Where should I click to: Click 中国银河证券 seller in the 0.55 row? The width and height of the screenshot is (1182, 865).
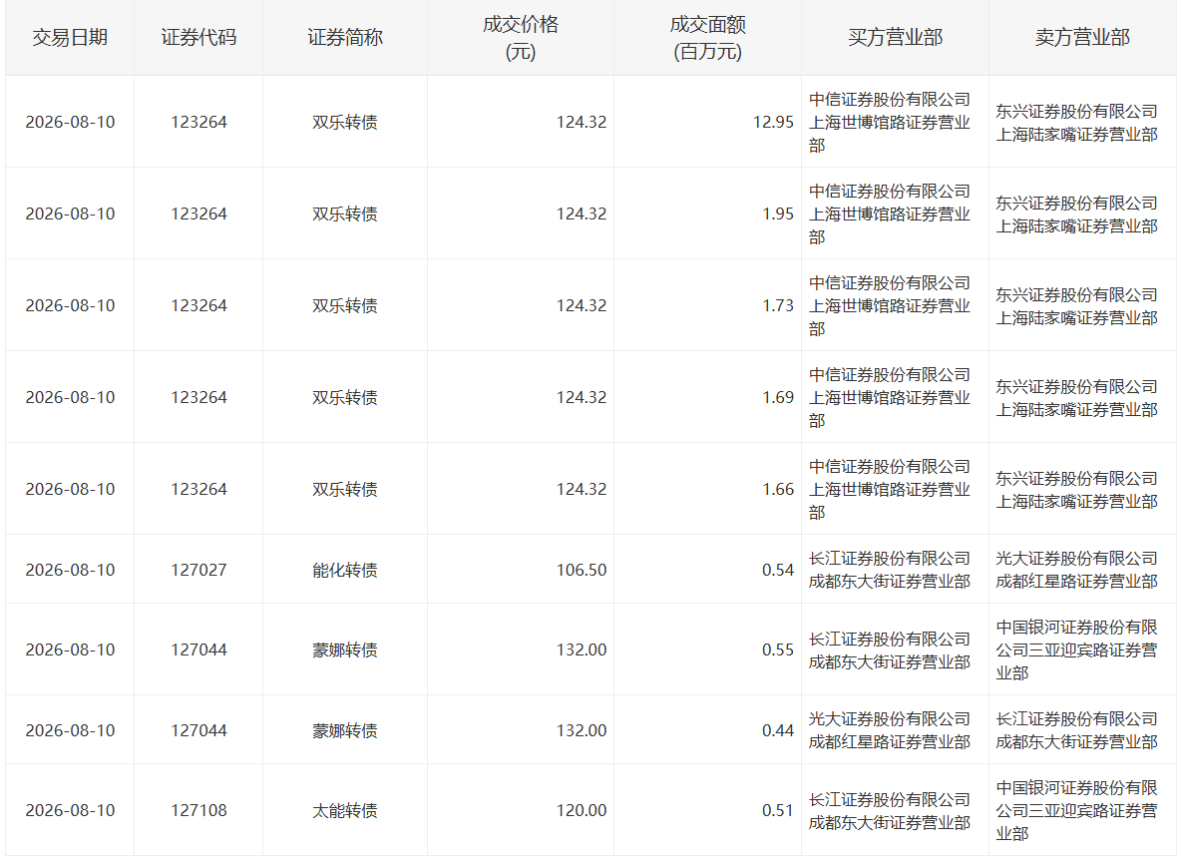pos(1076,650)
